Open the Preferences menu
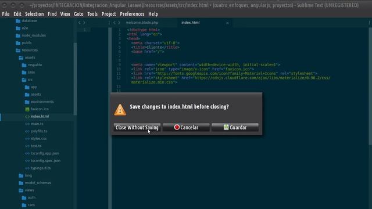 (x=132, y=14)
